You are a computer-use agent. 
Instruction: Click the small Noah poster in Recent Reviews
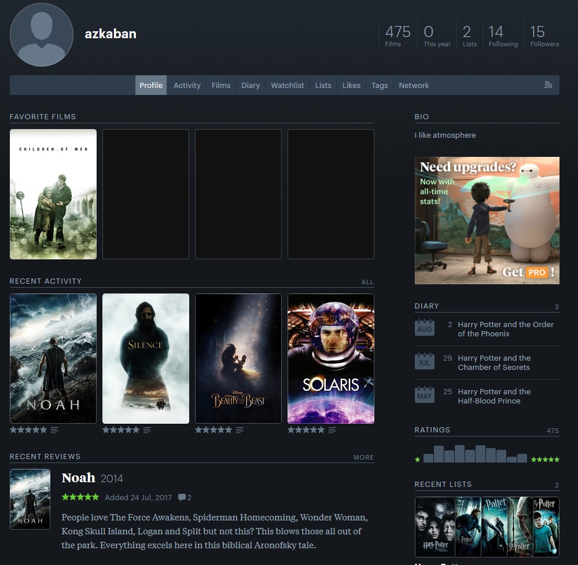(30, 499)
